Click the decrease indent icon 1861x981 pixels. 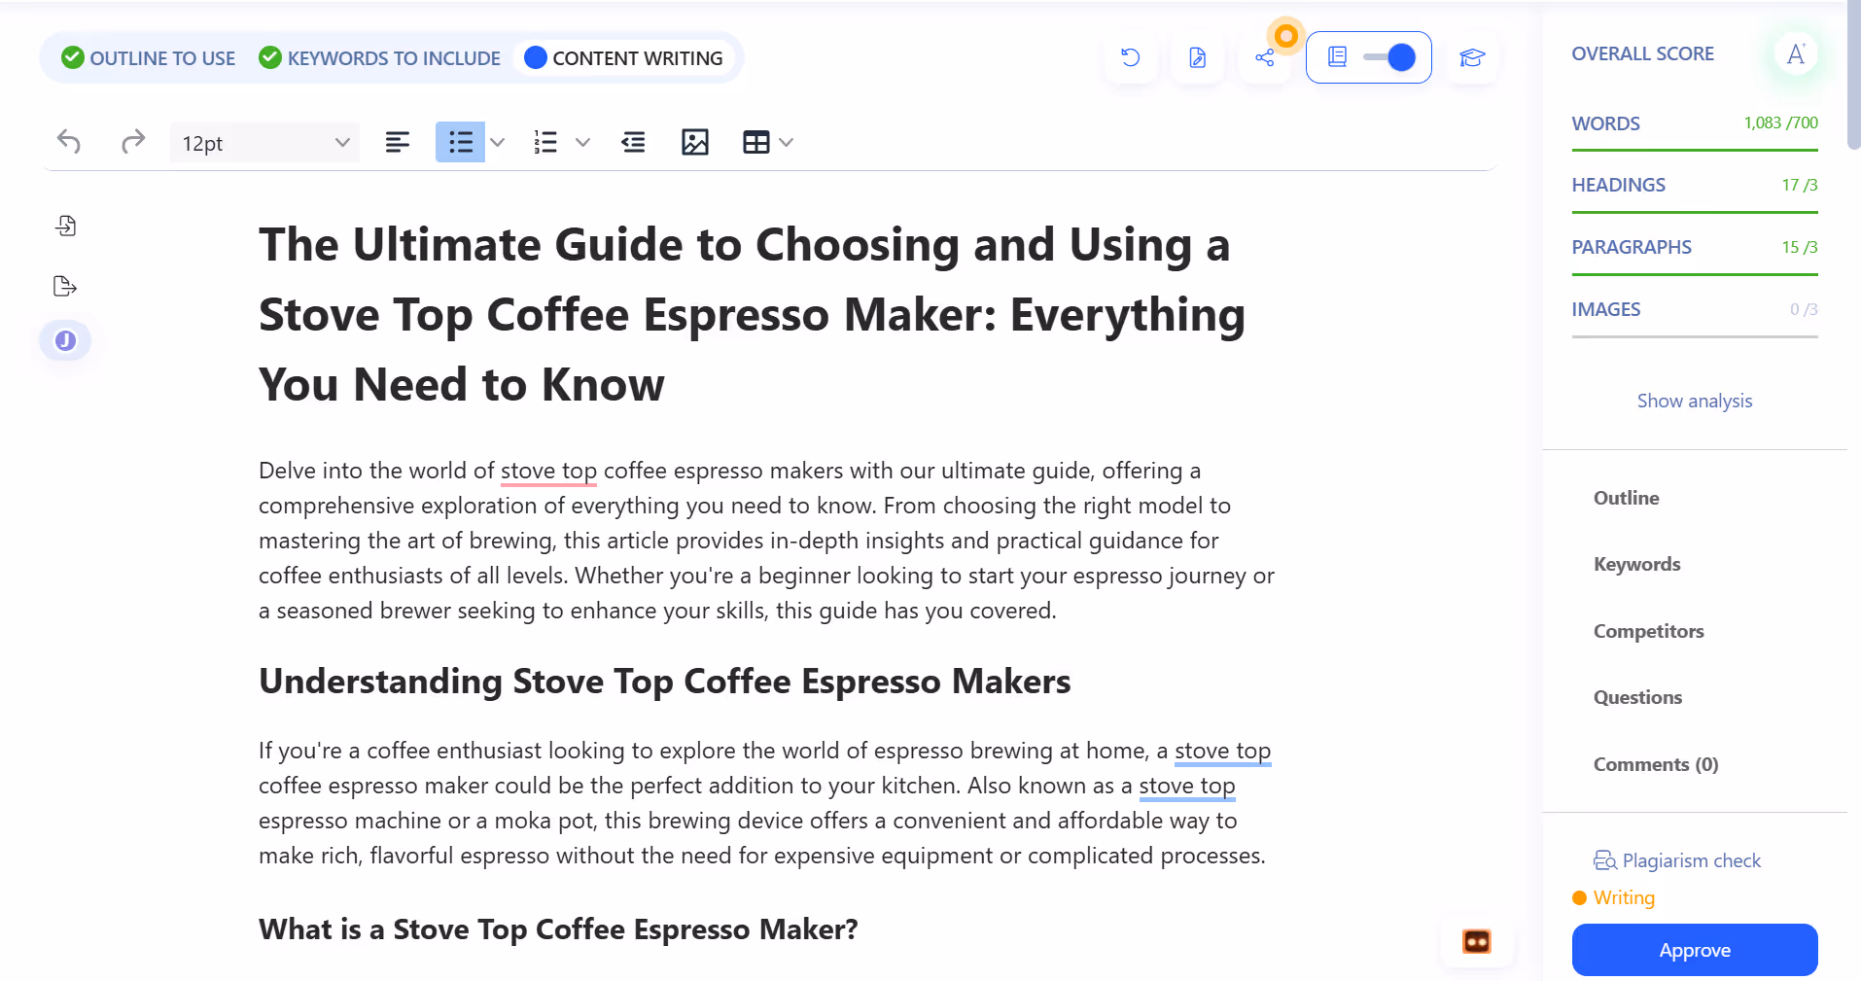(x=633, y=143)
